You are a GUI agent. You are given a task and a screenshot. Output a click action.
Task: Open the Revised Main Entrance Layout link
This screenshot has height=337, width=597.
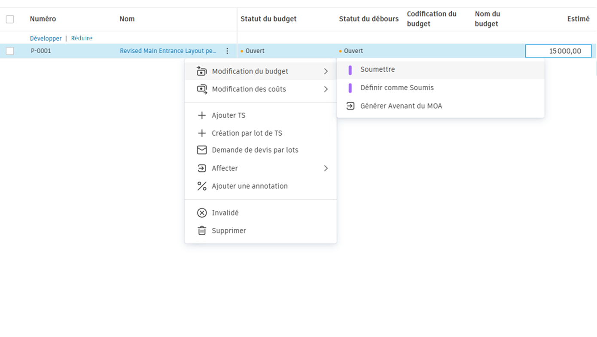[168, 51]
